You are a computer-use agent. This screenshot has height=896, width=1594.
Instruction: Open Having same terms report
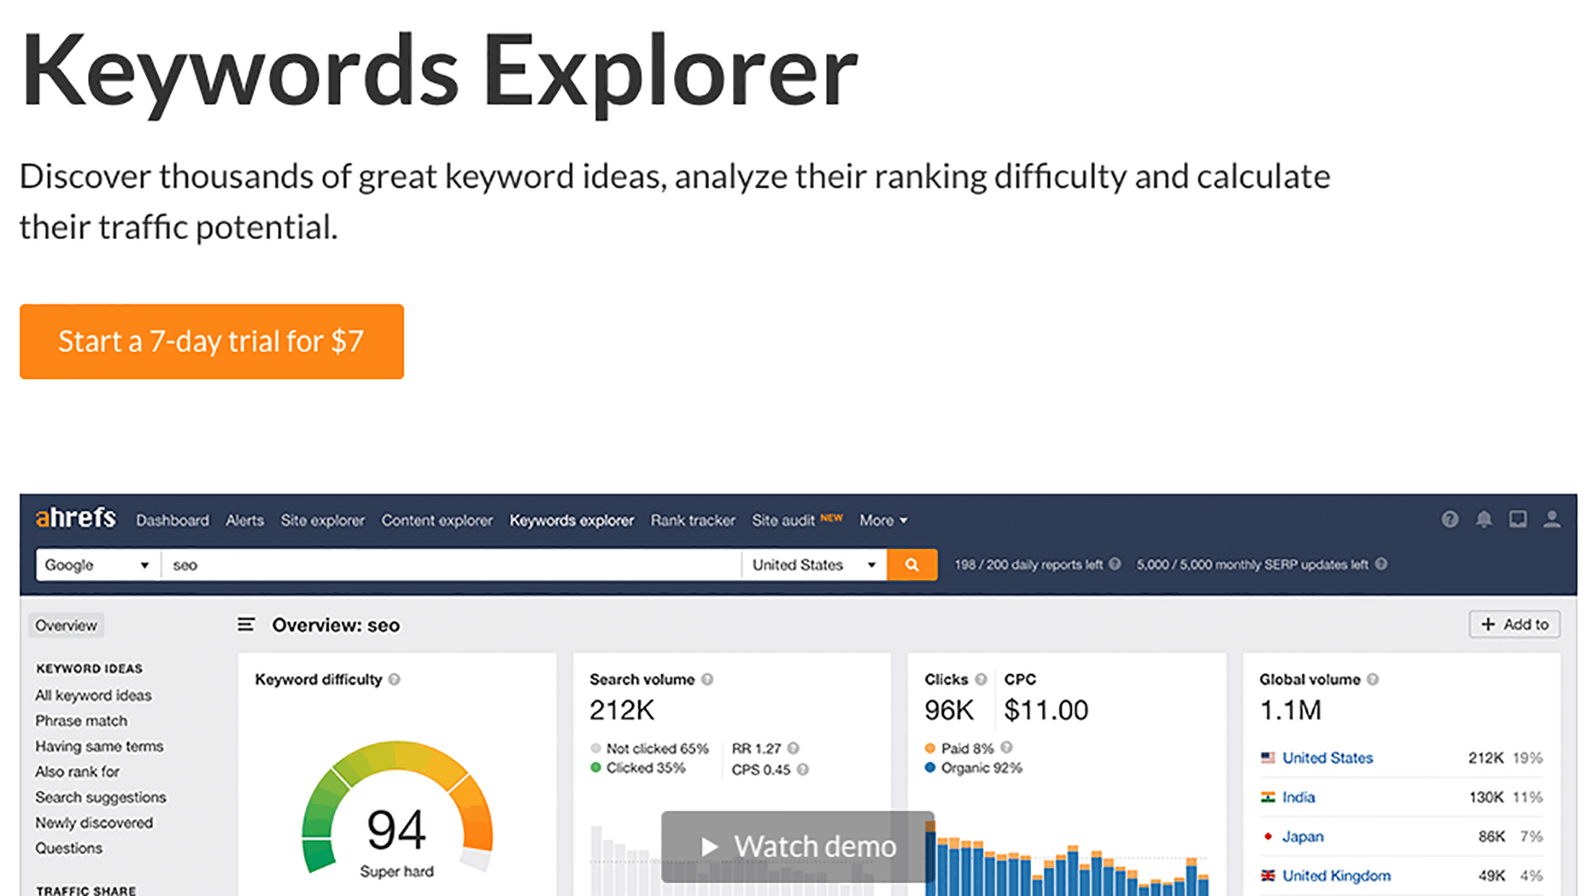tap(100, 747)
